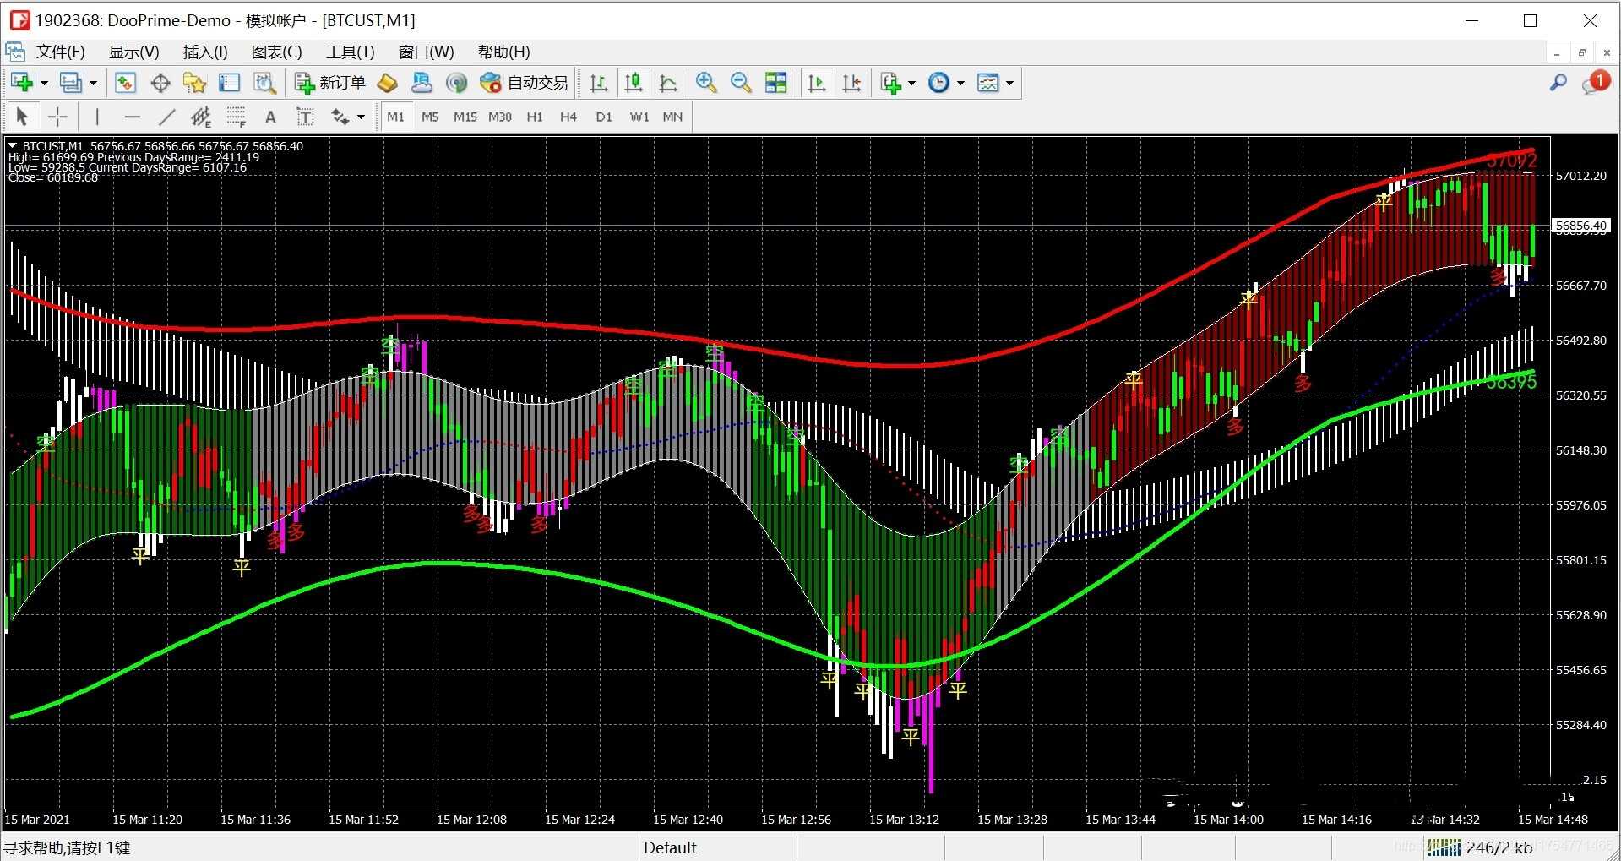Select the Fibonacci retracement tool
This screenshot has width=1621, height=861.
tap(236, 117)
